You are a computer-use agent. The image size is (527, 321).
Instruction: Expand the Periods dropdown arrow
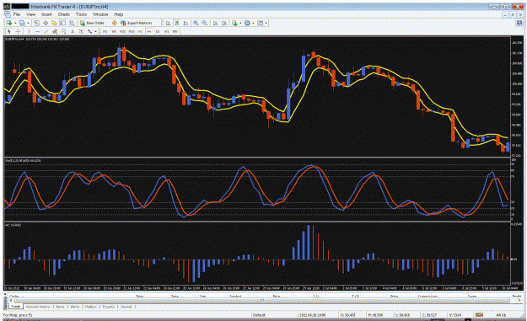click(x=253, y=23)
